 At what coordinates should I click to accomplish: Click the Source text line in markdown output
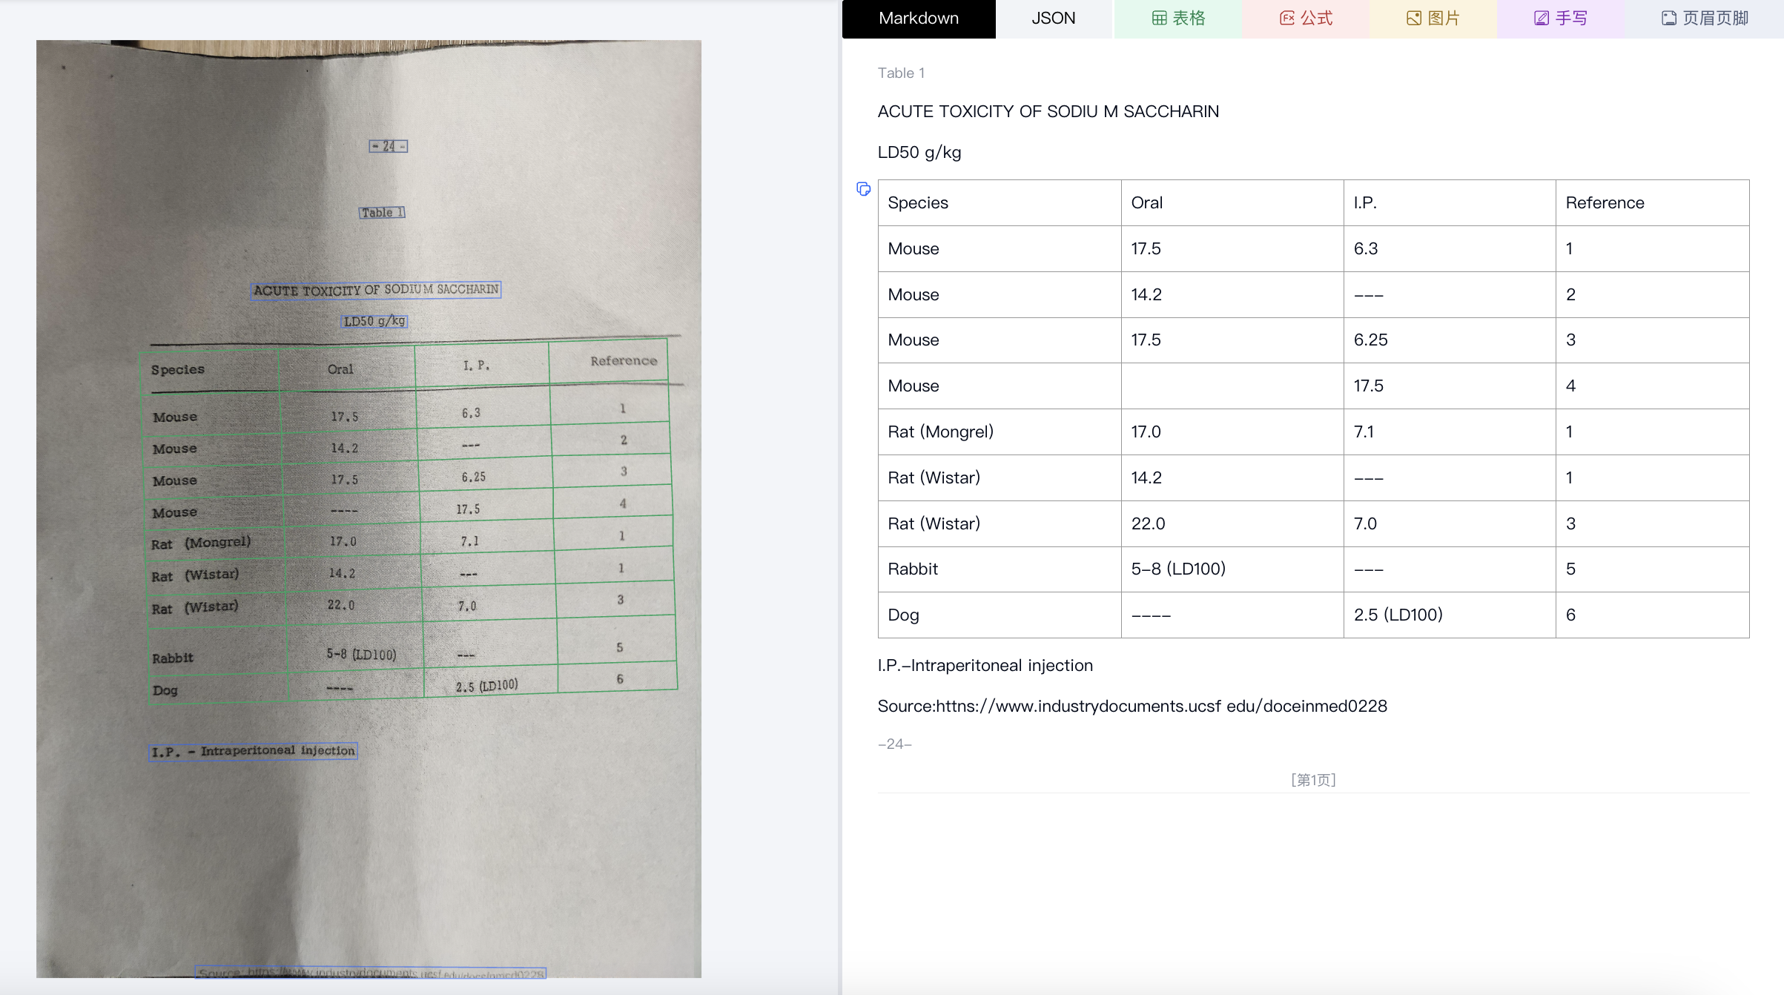coord(1131,706)
